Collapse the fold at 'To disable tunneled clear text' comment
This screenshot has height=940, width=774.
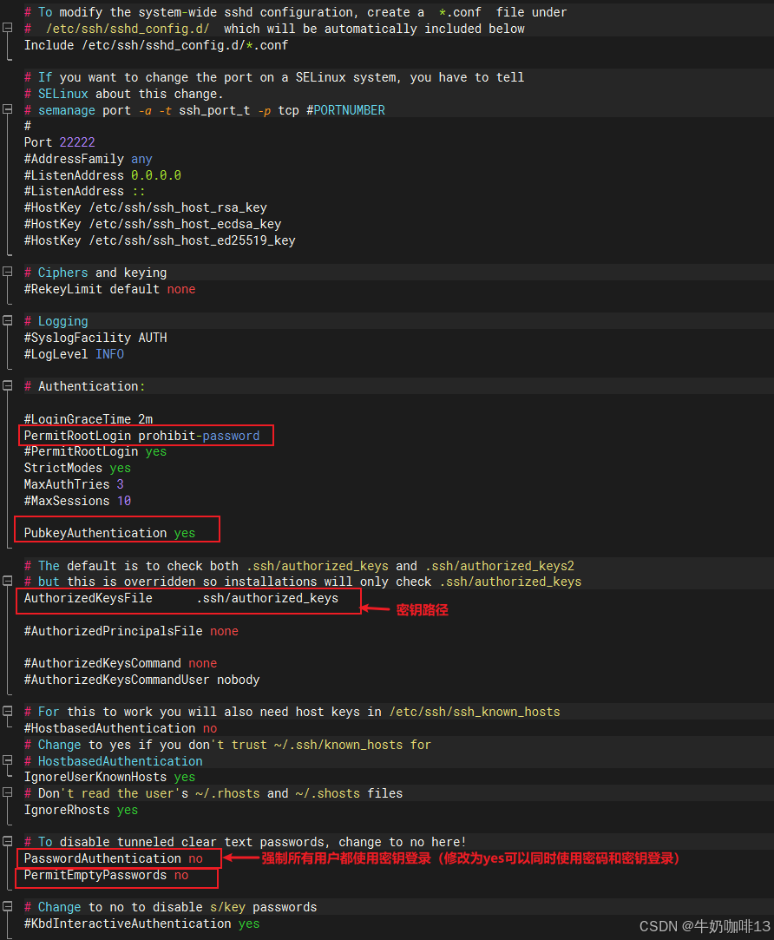click(7, 842)
